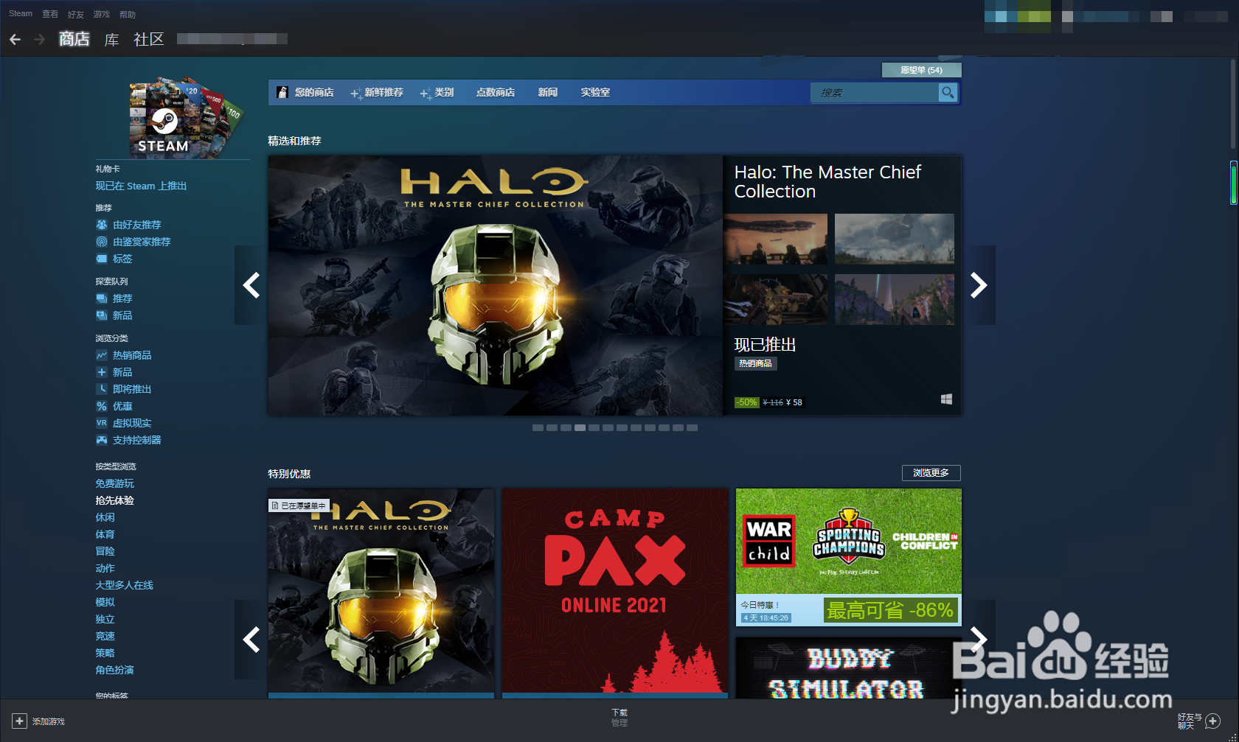
Task: Click the upcoming releases icon
Action: coord(102,389)
